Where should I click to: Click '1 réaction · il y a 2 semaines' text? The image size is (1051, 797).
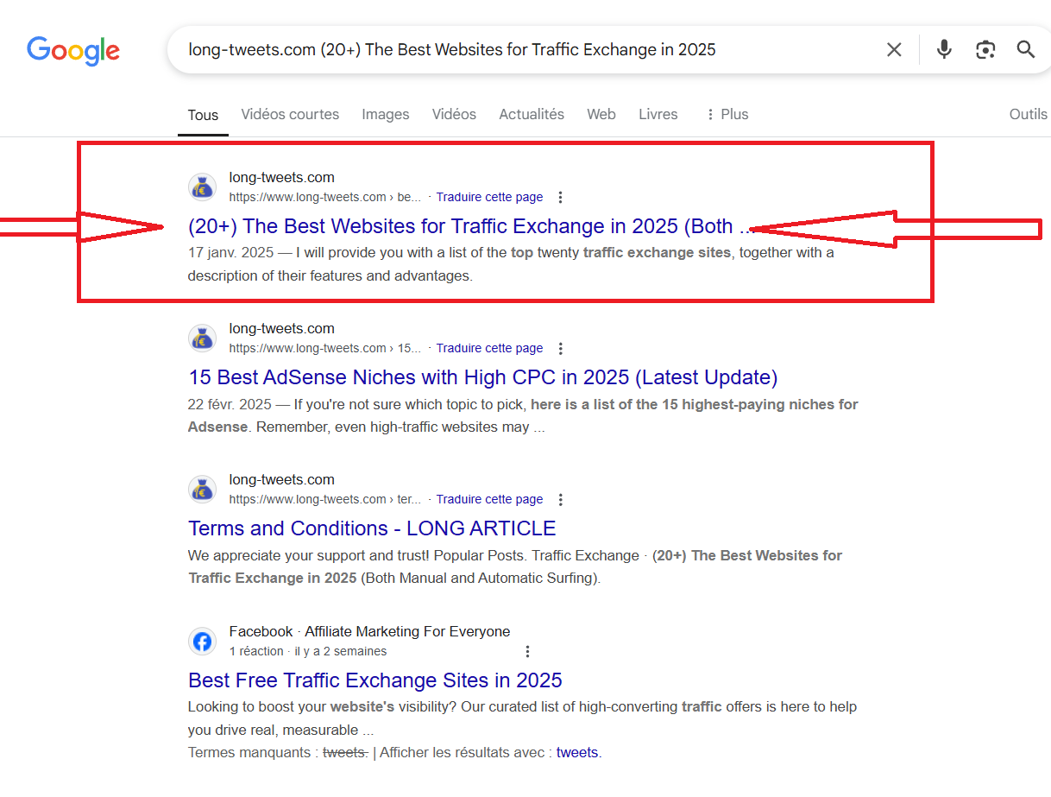click(308, 651)
